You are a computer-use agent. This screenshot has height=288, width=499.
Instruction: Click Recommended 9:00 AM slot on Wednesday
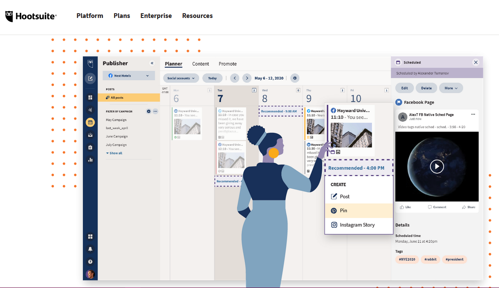coord(280,112)
